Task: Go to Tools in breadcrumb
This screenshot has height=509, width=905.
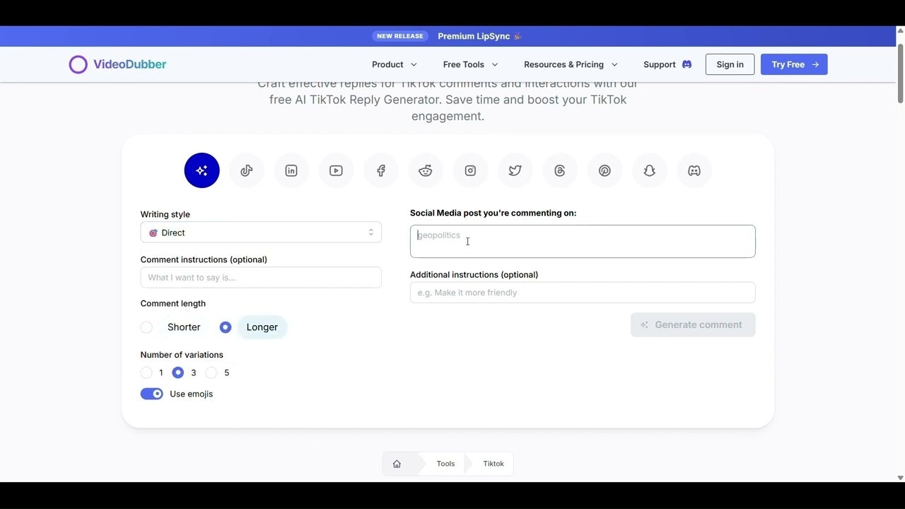Action: click(445, 464)
